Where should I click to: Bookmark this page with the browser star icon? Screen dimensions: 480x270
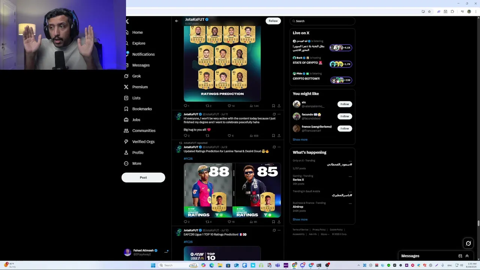coord(429,12)
